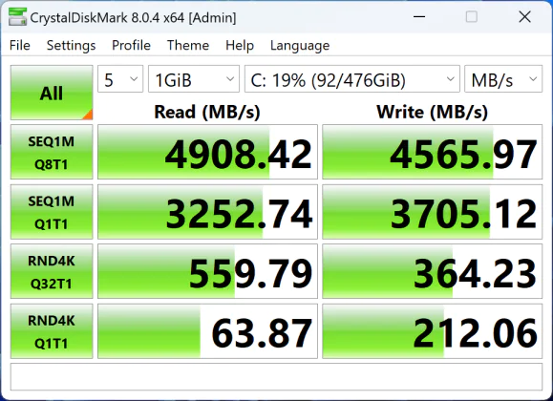Open the File menu
This screenshot has width=553, height=401.
pyautogui.click(x=20, y=45)
